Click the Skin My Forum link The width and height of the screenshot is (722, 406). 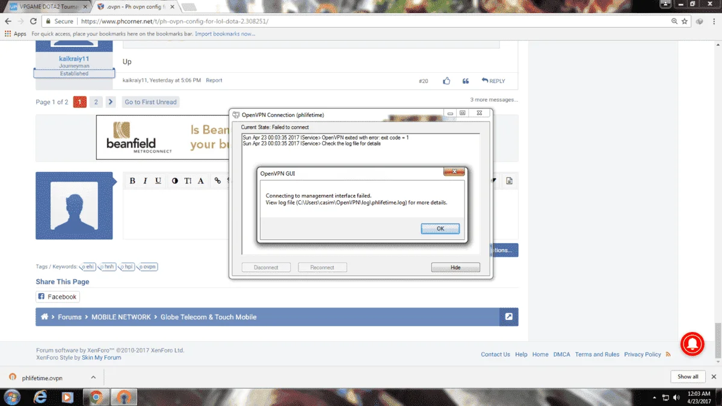(x=101, y=357)
